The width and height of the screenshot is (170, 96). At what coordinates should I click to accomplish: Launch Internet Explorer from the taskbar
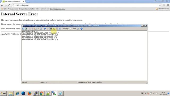[x=17, y=93]
